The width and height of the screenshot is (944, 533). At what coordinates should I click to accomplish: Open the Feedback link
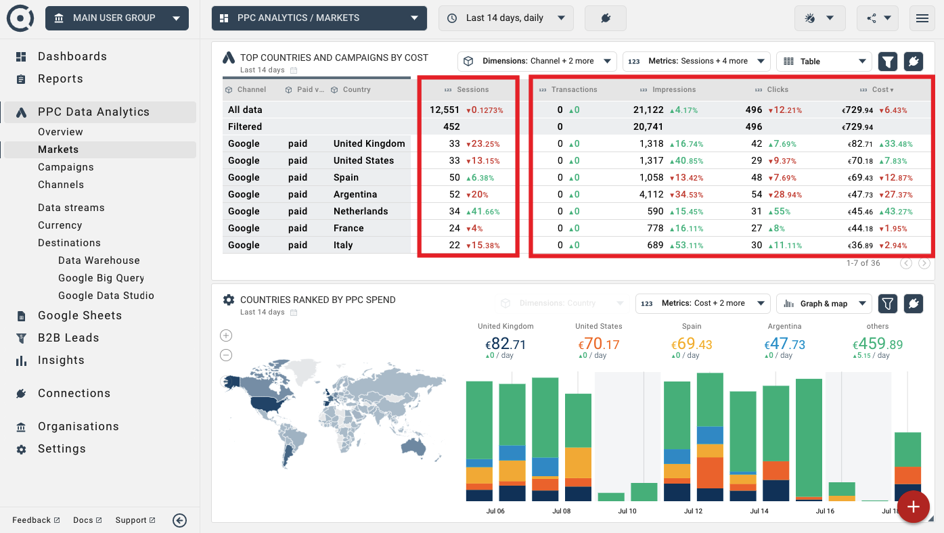36,520
